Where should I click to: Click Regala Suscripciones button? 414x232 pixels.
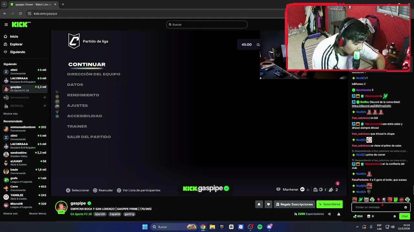[x=294, y=204]
